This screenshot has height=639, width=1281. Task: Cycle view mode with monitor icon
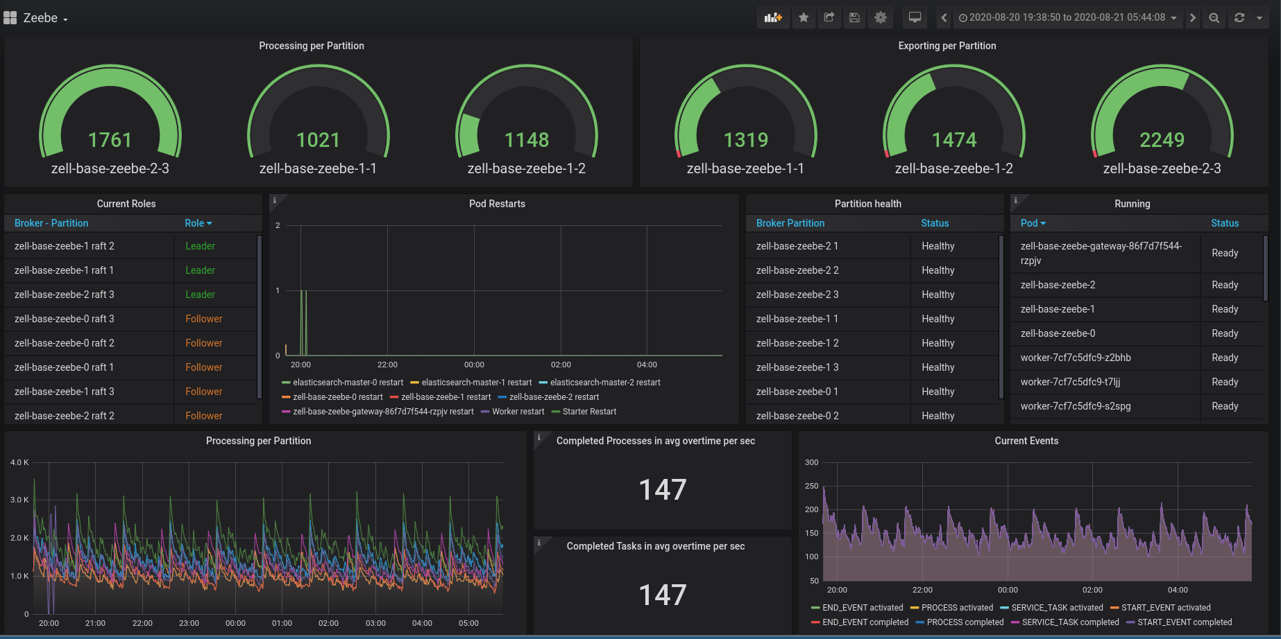[x=915, y=18]
